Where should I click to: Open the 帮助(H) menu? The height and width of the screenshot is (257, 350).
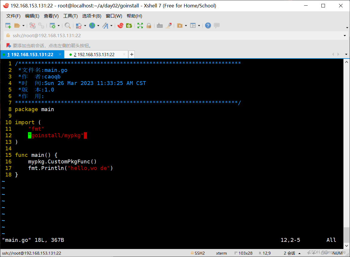(x=134, y=16)
